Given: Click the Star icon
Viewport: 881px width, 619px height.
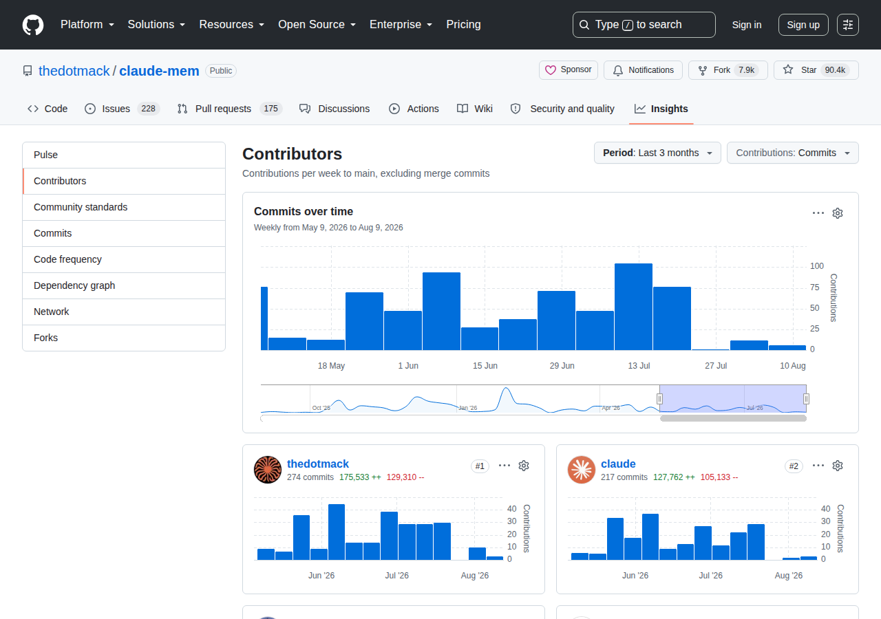Looking at the screenshot, I should (788, 70).
